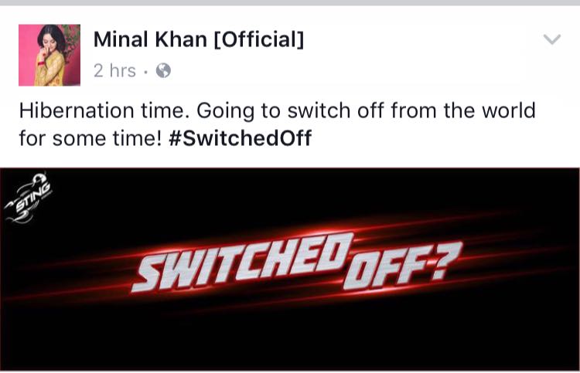Open Minal Khan's profile picture
This screenshot has width=580, height=373.
[x=49, y=55]
